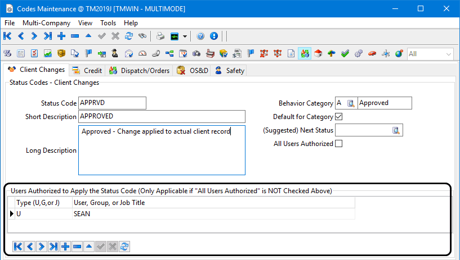Viewport: 460px width, 260px height.
Task: Click into the Short Description field
Action: click(162, 116)
